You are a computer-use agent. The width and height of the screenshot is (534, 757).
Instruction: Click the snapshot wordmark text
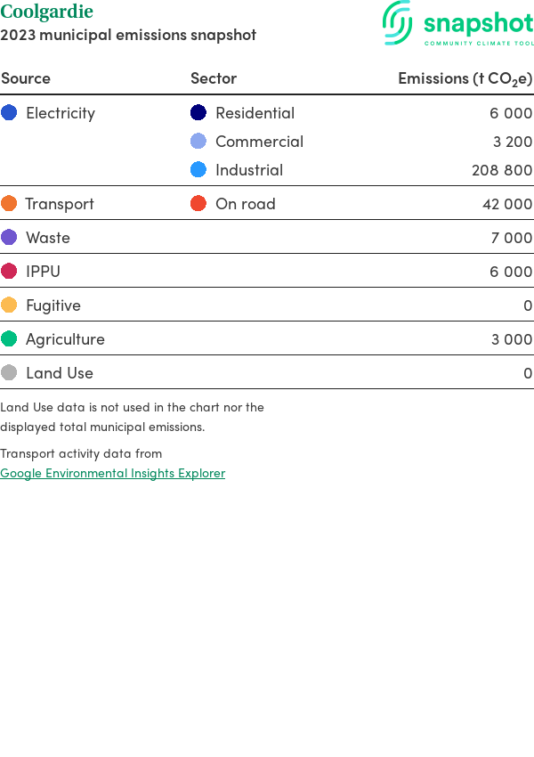[478, 24]
